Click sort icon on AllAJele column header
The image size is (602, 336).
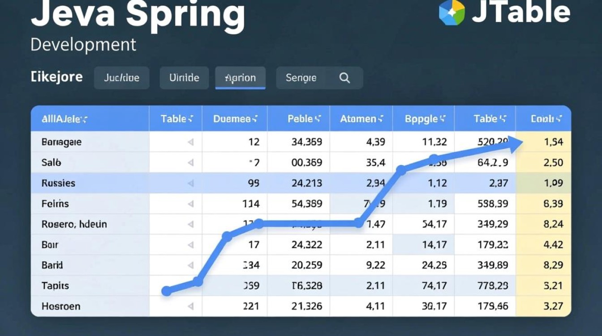[84, 119]
